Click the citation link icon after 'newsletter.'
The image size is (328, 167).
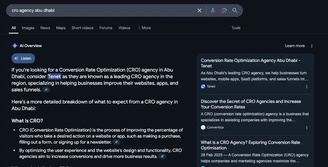coord(116,142)
